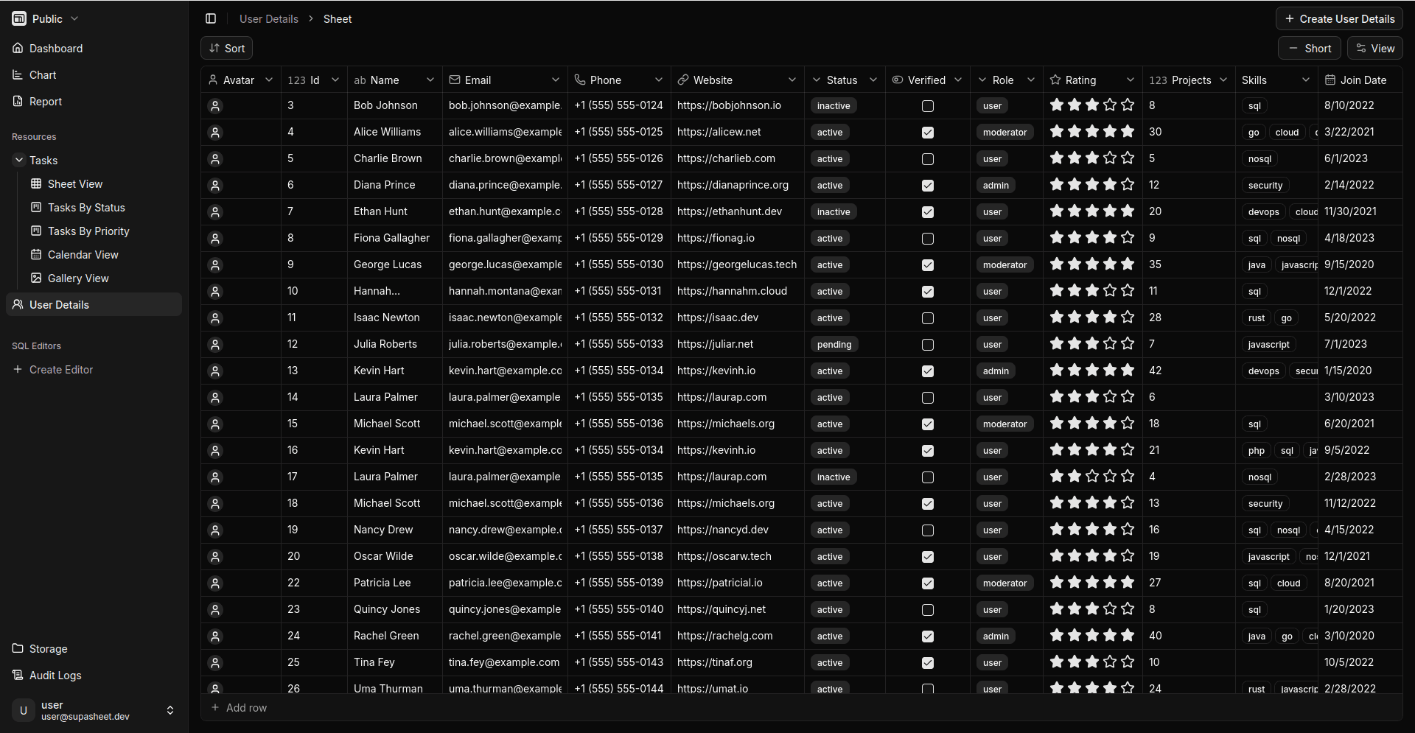
Task: Open the Public workspace switcher
Action: pyautogui.click(x=44, y=18)
